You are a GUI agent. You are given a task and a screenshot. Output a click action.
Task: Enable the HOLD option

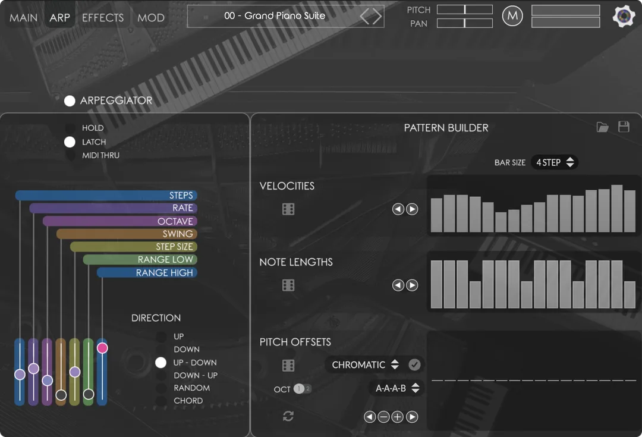tap(70, 128)
